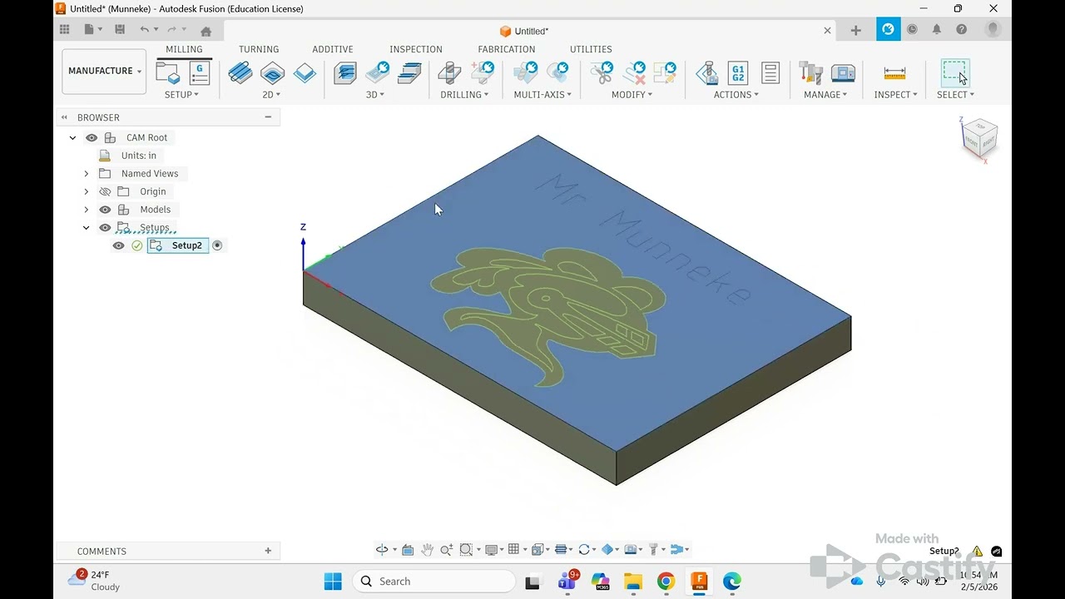Image resolution: width=1065 pixels, height=599 pixels.
Task: Toggle visibility eye of Setup2
Action: [118, 245]
